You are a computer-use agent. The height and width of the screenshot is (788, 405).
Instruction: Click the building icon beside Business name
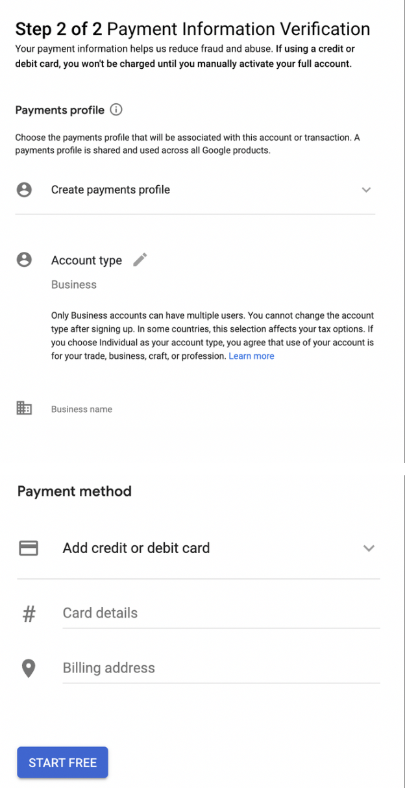coord(24,408)
